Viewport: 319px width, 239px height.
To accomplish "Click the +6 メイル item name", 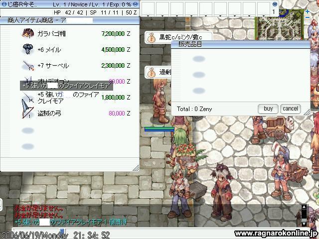I will coord(49,50).
